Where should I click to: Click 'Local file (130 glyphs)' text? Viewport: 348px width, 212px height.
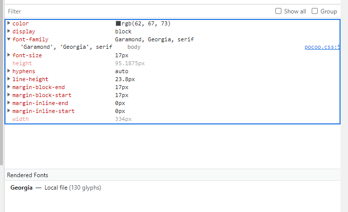[x=73, y=188]
